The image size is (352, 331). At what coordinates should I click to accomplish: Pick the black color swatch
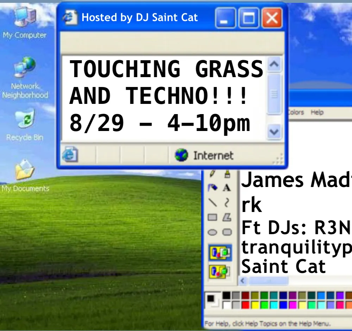(226, 295)
